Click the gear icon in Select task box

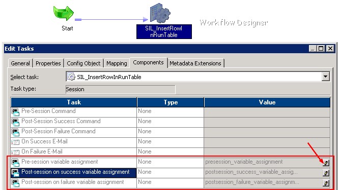pos(71,77)
